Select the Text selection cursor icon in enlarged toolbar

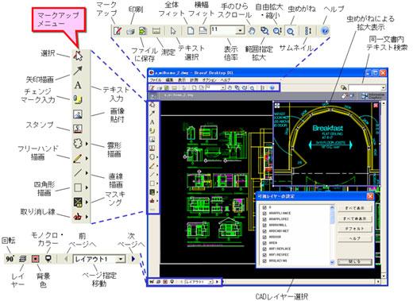point(173,31)
